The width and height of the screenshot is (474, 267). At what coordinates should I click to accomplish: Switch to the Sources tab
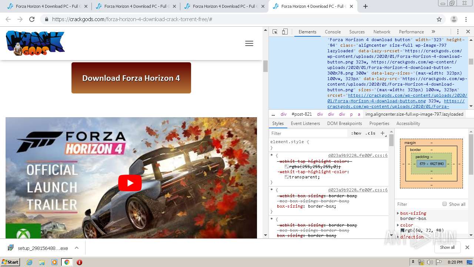coord(357,32)
